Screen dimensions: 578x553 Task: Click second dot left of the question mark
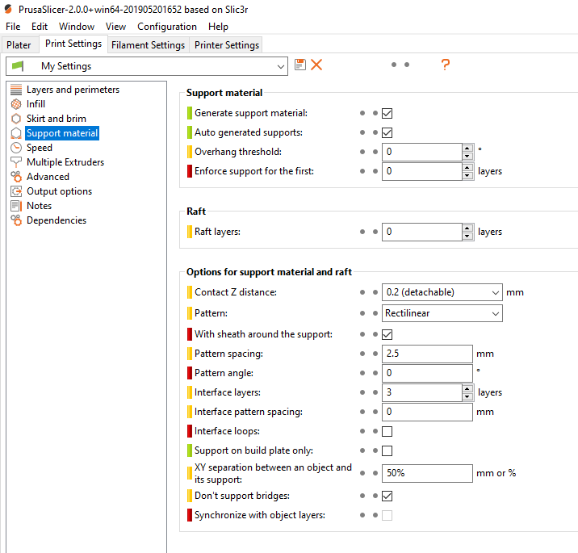[407, 65]
